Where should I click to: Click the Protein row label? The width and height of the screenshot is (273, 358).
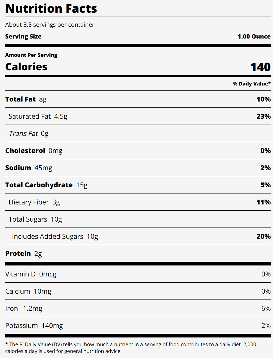click(x=18, y=254)
